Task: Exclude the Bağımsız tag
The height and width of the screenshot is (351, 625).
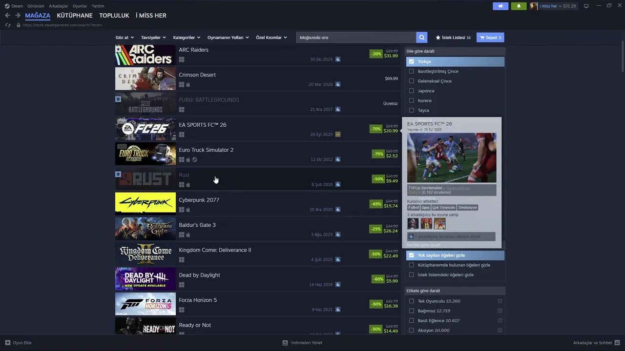Action: 500,311
